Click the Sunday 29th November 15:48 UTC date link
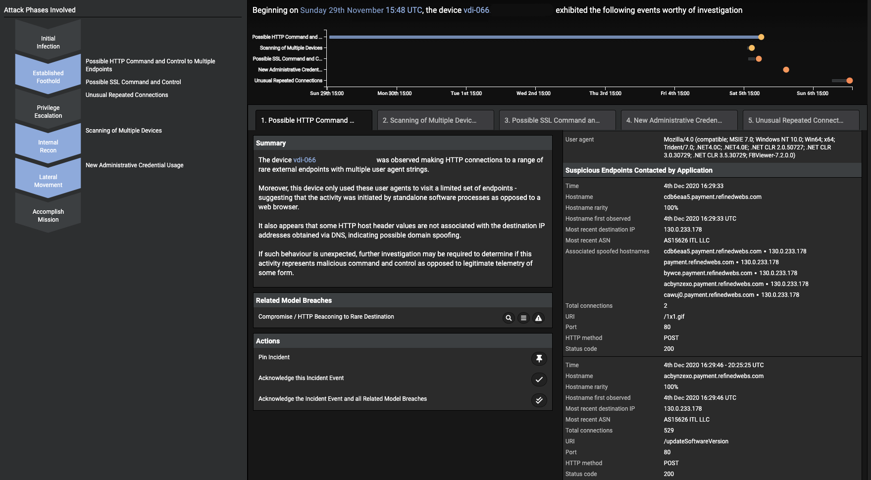This screenshot has width=871, height=480. pyautogui.click(x=361, y=10)
